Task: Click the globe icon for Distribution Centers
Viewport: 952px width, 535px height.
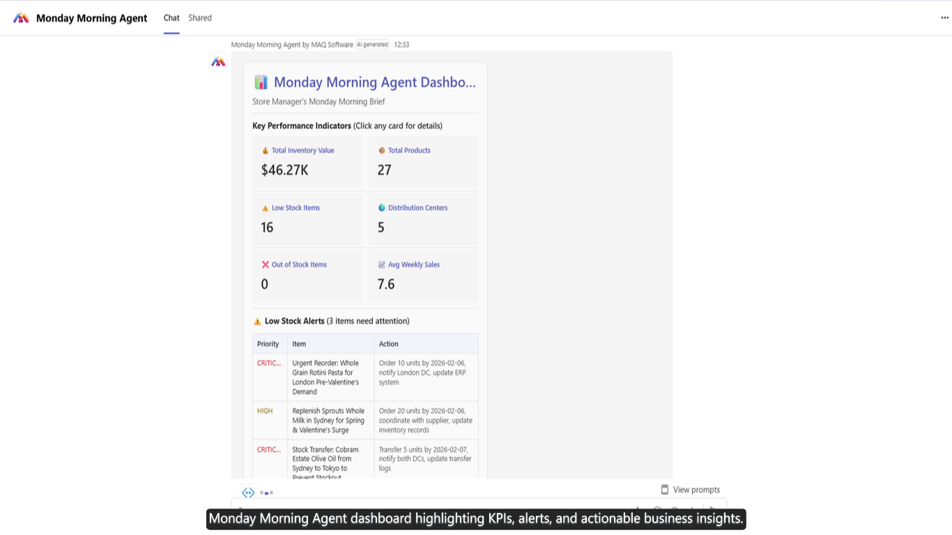Action: click(x=381, y=208)
